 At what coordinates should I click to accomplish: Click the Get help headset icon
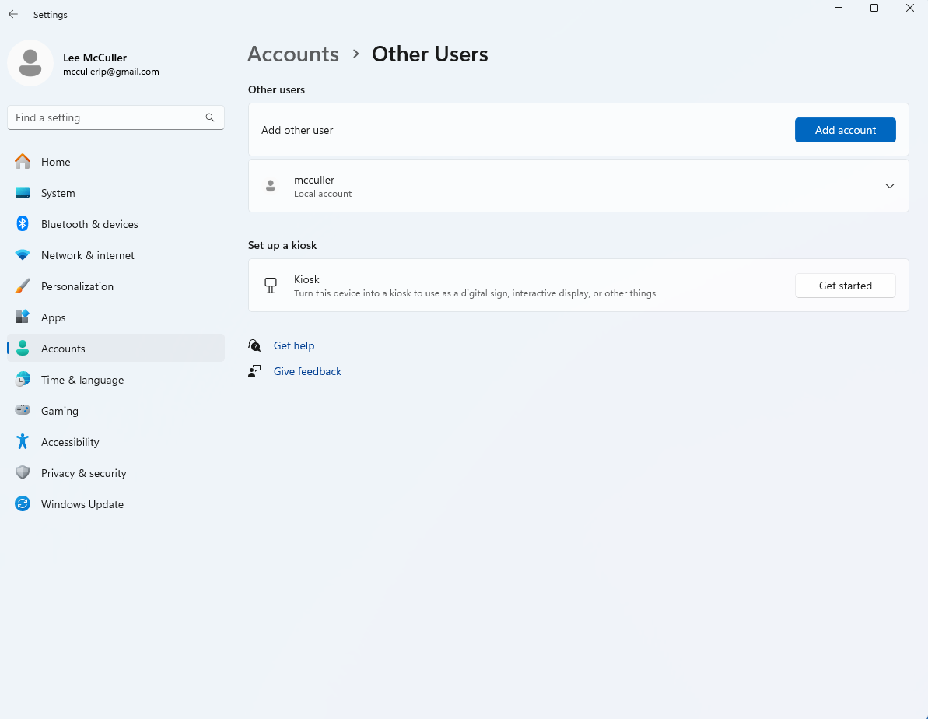click(x=254, y=345)
